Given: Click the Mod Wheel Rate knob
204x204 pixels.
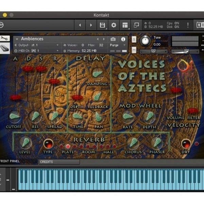Looking at the screenshot, I should pos(128,116).
